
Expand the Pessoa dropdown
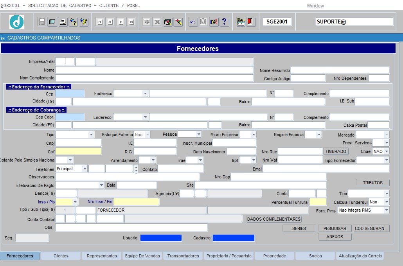tap(199, 135)
